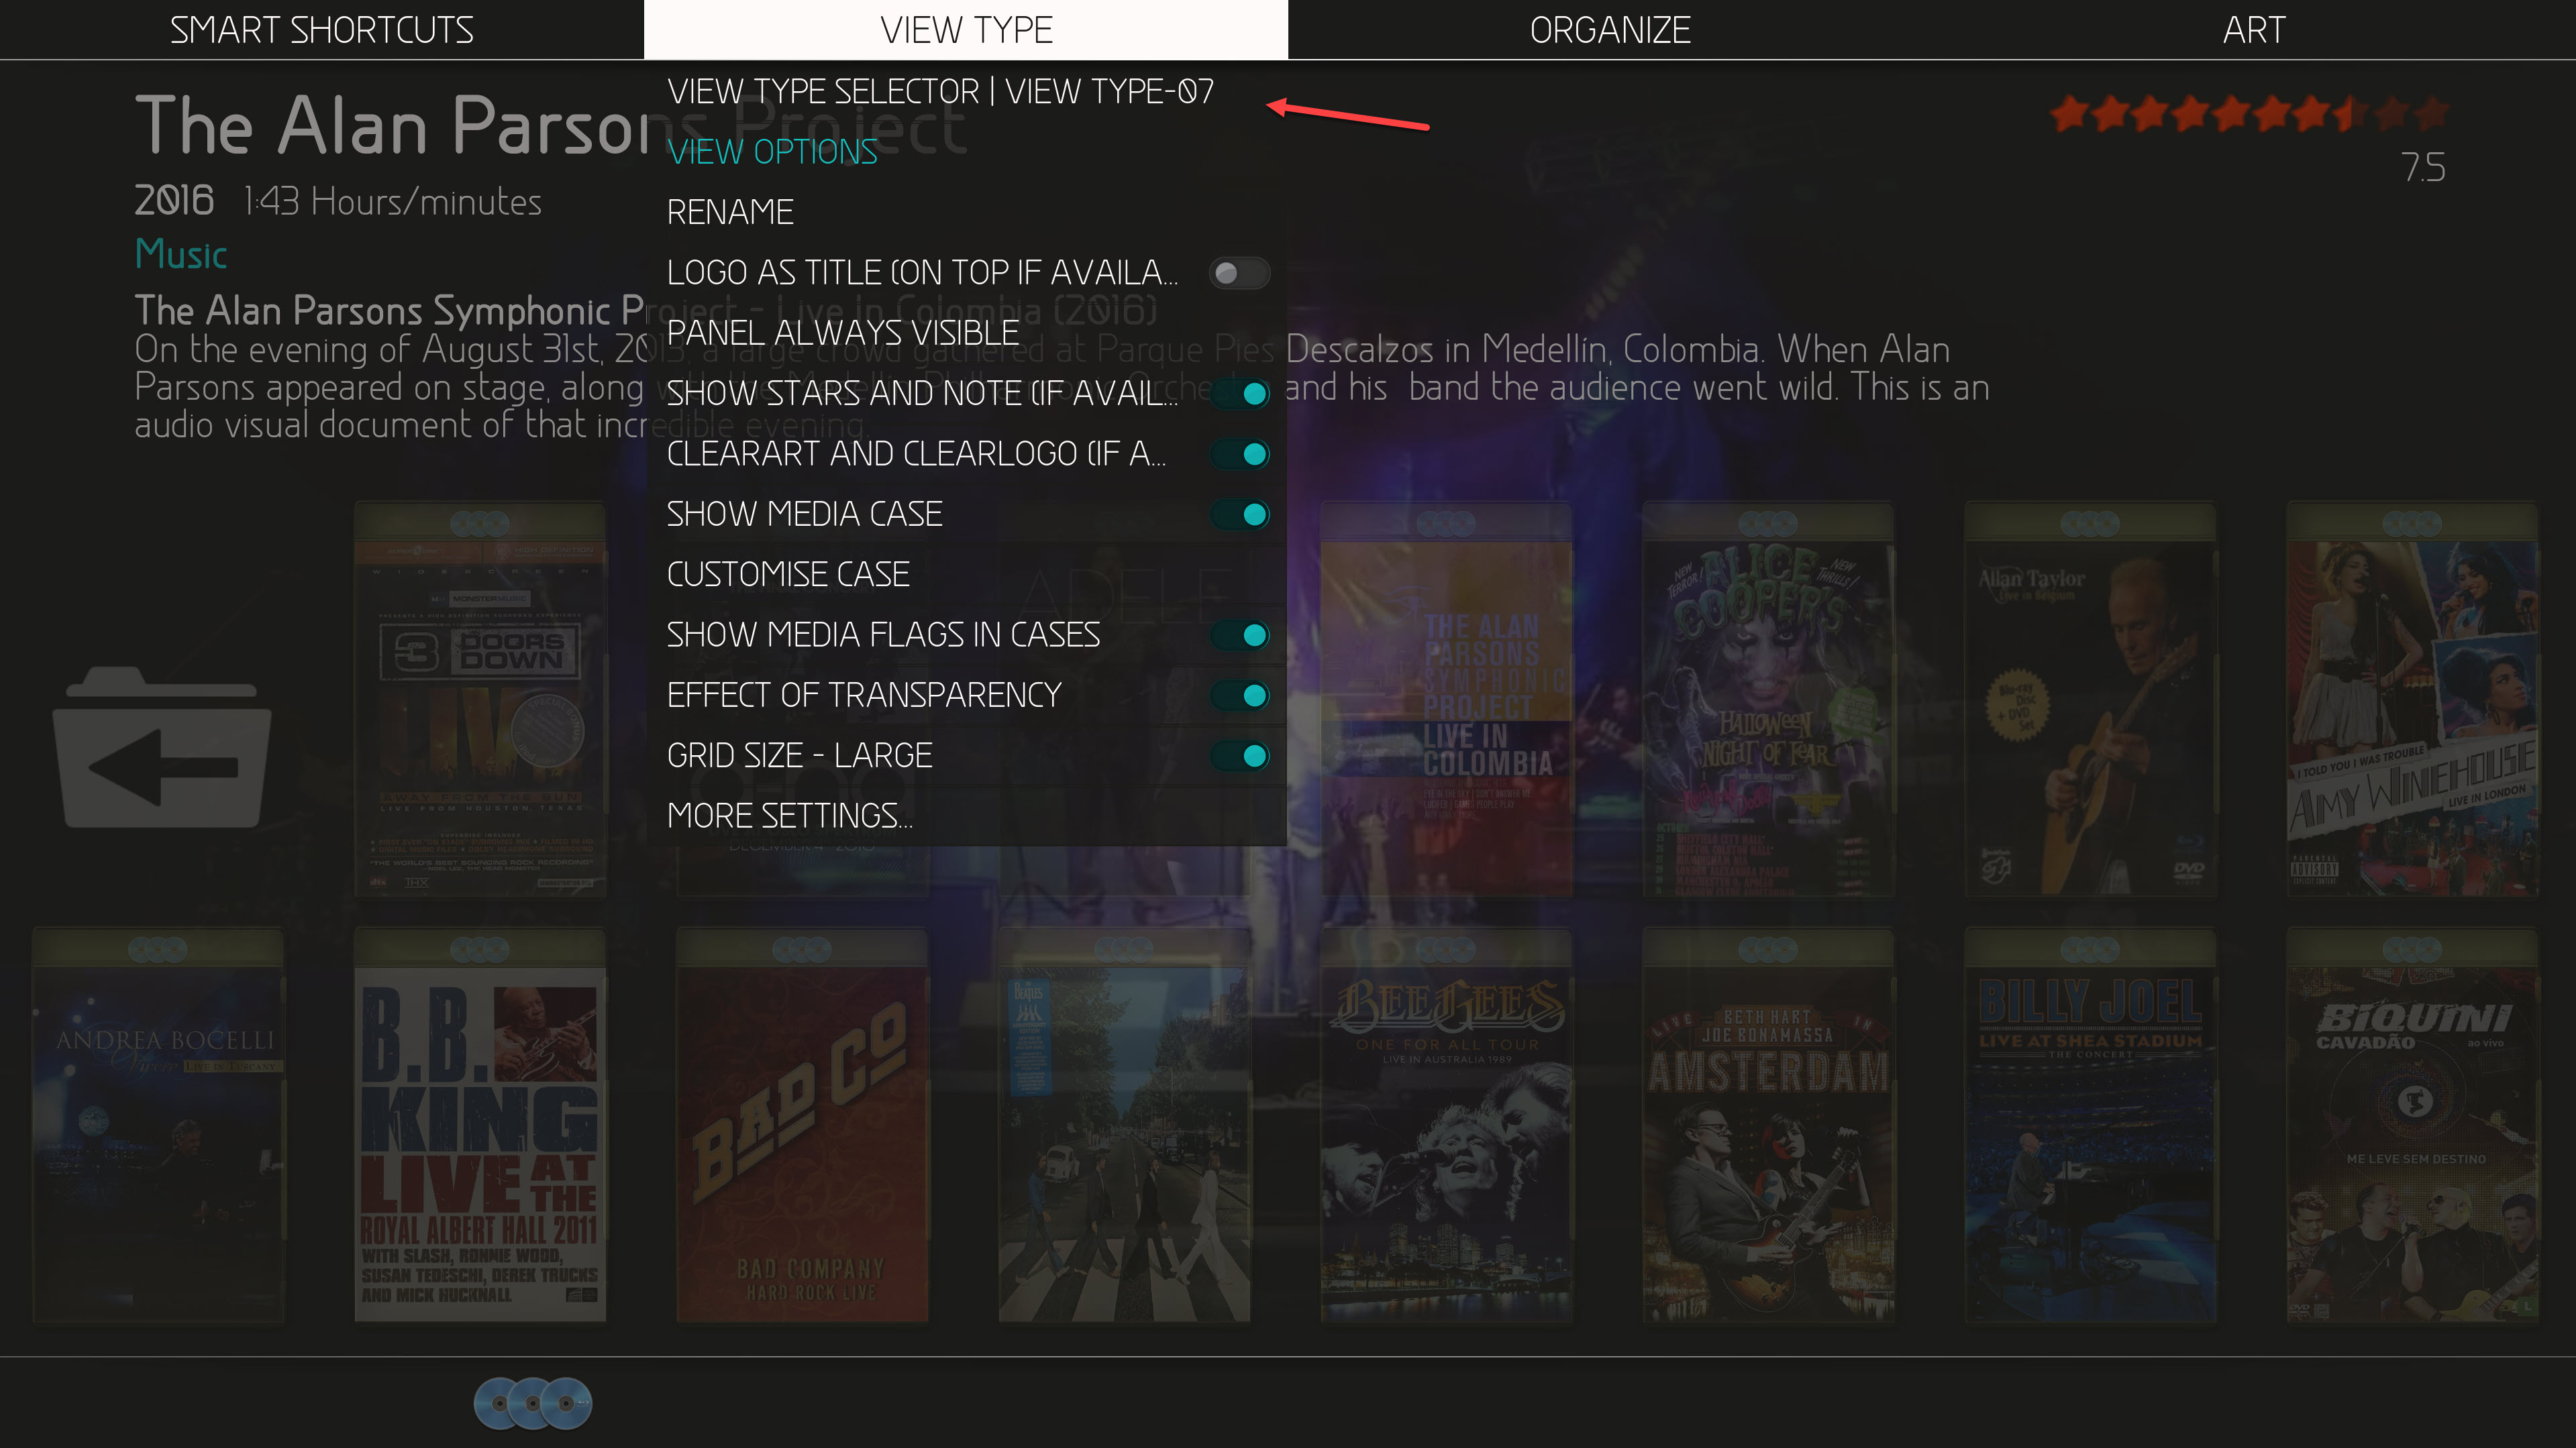Click disc badge on Amy Winehouse case
Viewport: 2576px width, 1448px height.
pyautogui.click(x=2412, y=522)
